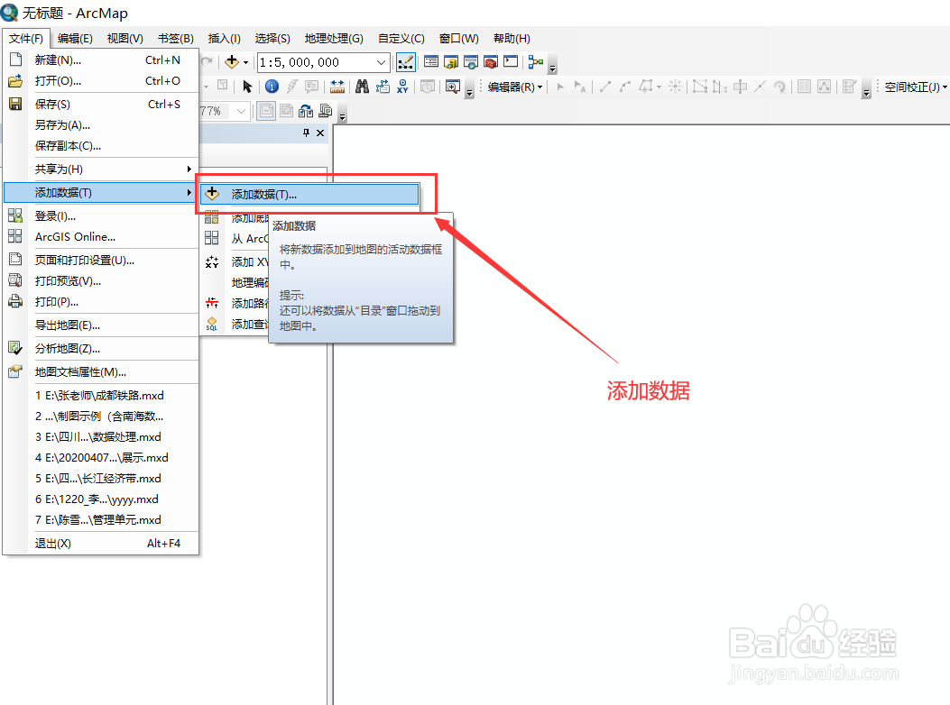Screen dimensions: 950x705
Task: Open recent file 长江经济带.mxd
Action: click(x=101, y=479)
